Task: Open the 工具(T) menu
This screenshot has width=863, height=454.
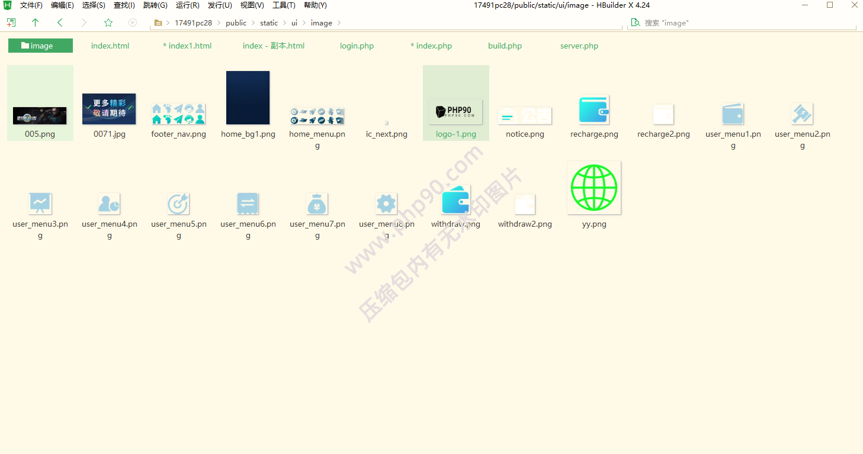Action: (x=284, y=5)
